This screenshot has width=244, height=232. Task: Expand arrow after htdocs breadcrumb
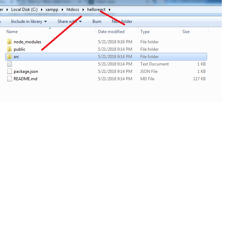pos(83,10)
